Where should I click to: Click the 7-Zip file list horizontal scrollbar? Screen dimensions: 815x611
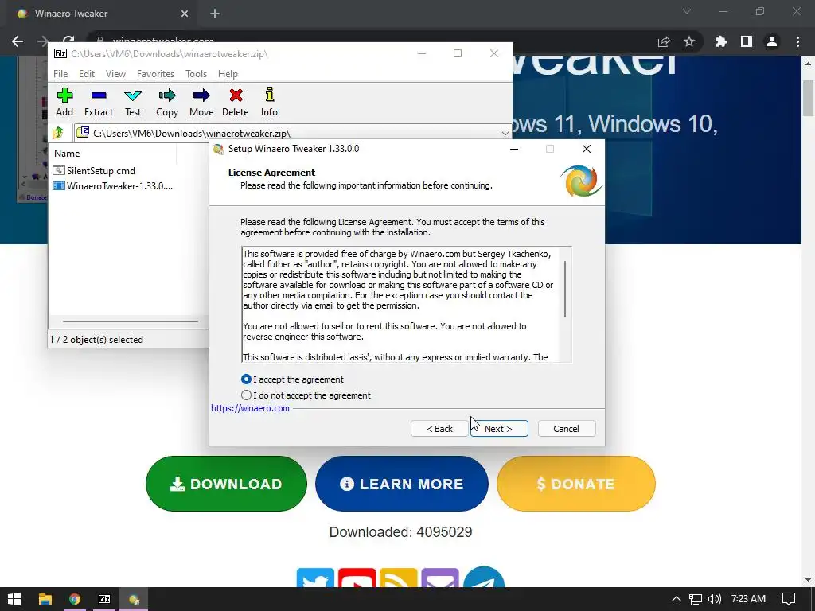pyautogui.click(x=130, y=321)
